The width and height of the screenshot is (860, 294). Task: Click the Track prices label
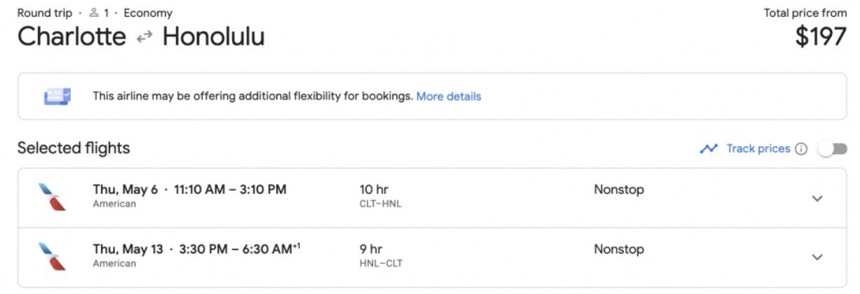[x=758, y=148]
